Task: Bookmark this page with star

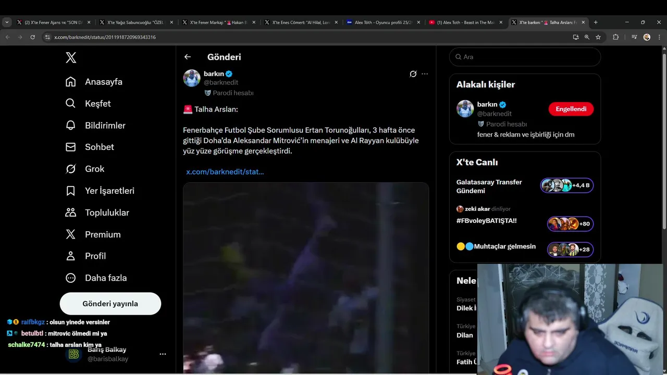Action: 598,37
